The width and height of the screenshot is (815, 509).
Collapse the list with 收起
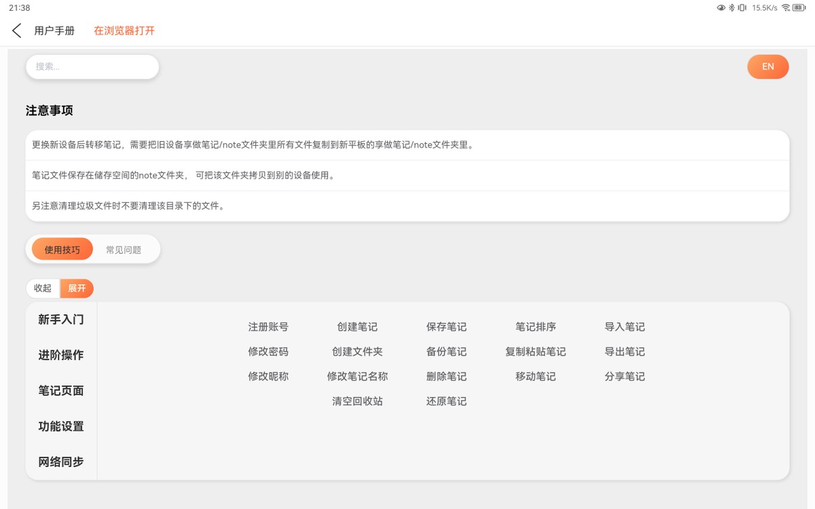(x=42, y=288)
